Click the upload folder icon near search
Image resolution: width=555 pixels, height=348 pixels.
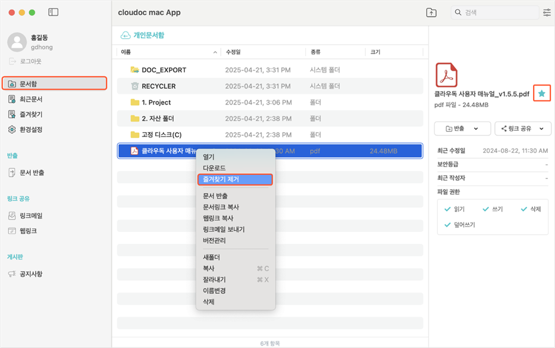(431, 12)
